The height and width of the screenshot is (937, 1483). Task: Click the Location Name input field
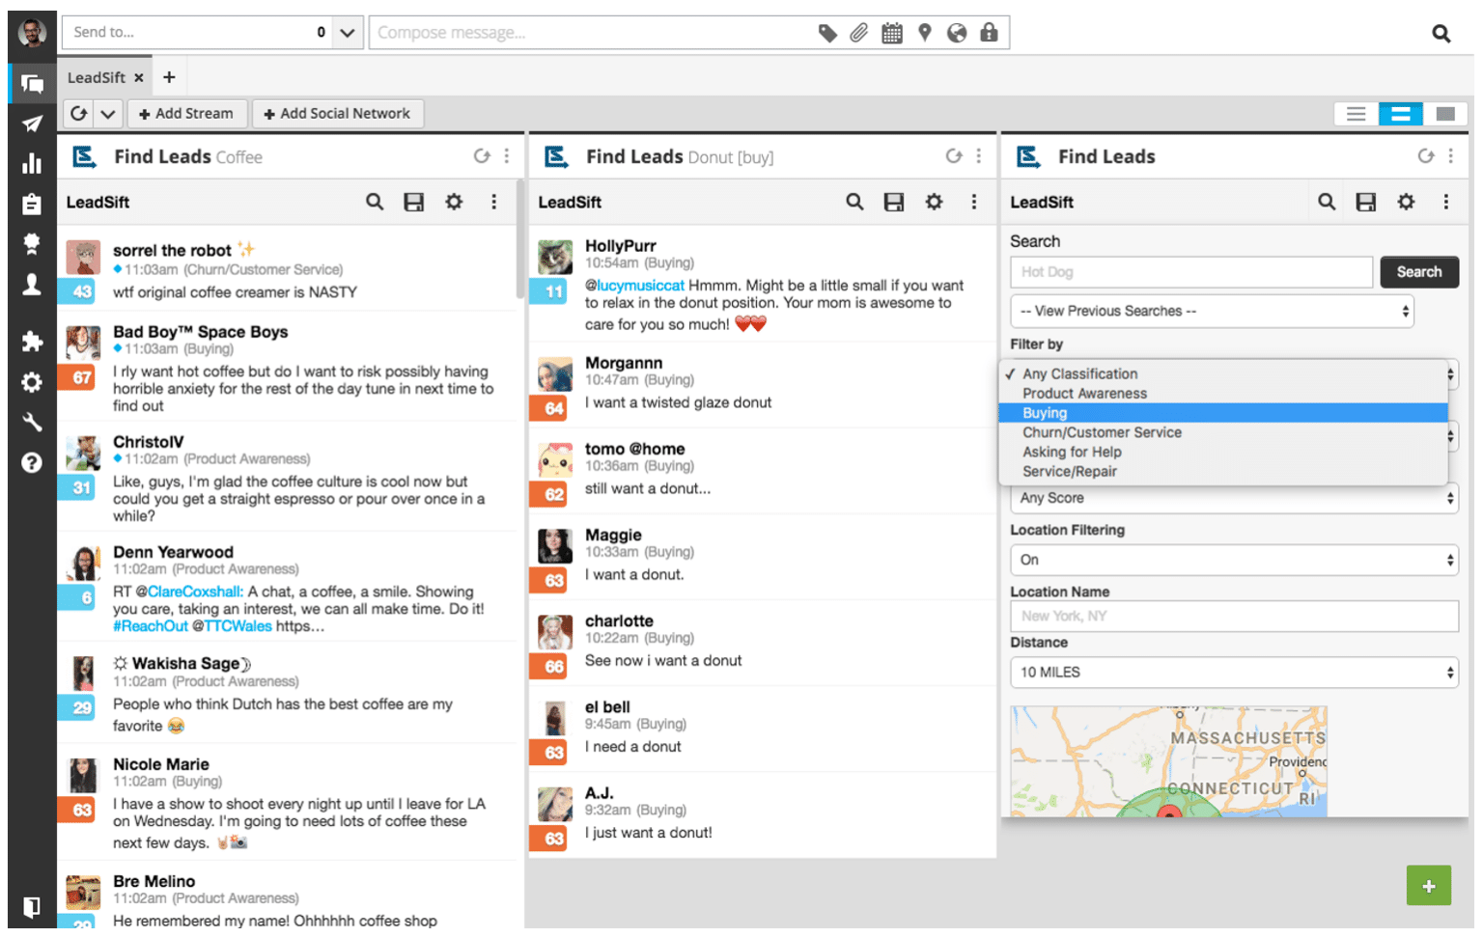(1234, 616)
